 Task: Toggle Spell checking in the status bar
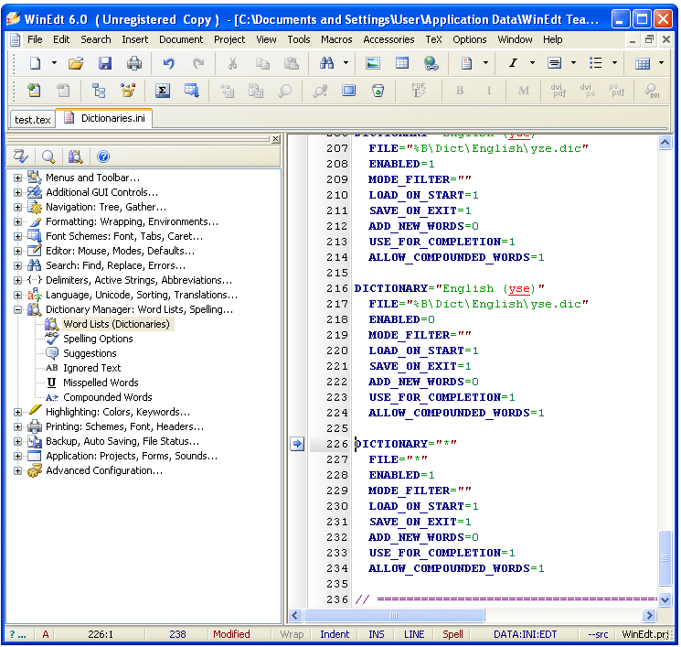[x=452, y=634]
